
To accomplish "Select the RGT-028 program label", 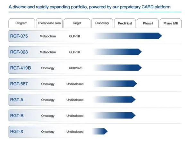I will pyautogui.click(x=19, y=52).
